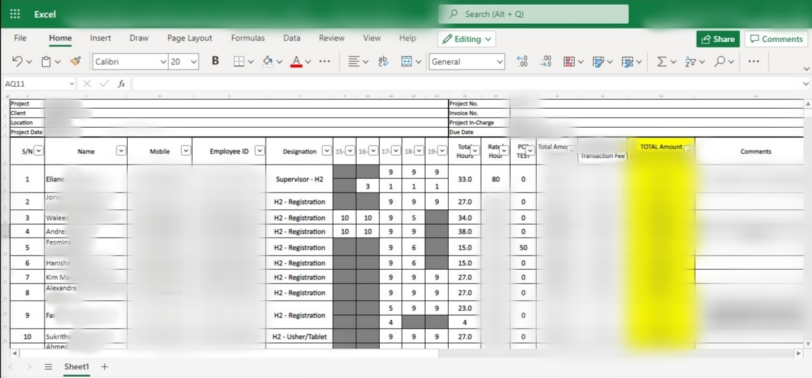Viewport: 812px width, 378px height.
Task: Open more font options ellipsis
Action: pyautogui.click(x=325, y=61)
